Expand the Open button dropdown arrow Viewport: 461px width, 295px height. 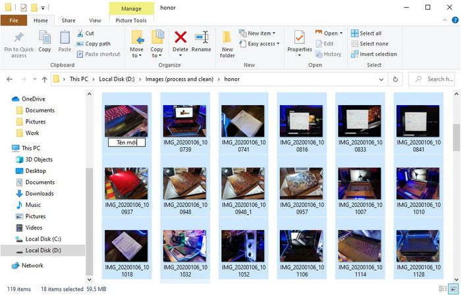click(341, 33)
